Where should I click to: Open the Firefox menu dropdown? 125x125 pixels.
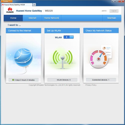(x=6, y=1)
